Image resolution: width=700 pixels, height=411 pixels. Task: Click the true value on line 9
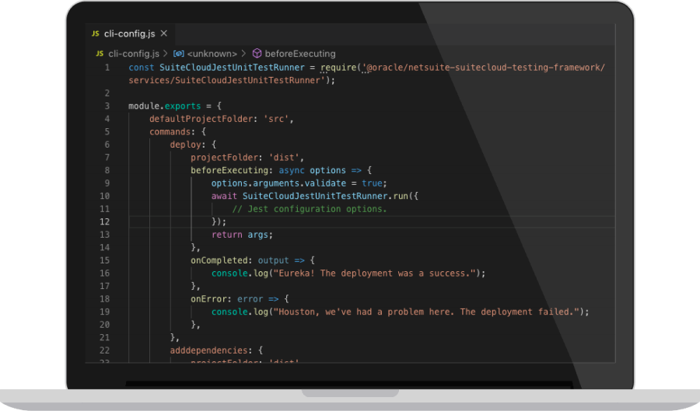(372, 183)
